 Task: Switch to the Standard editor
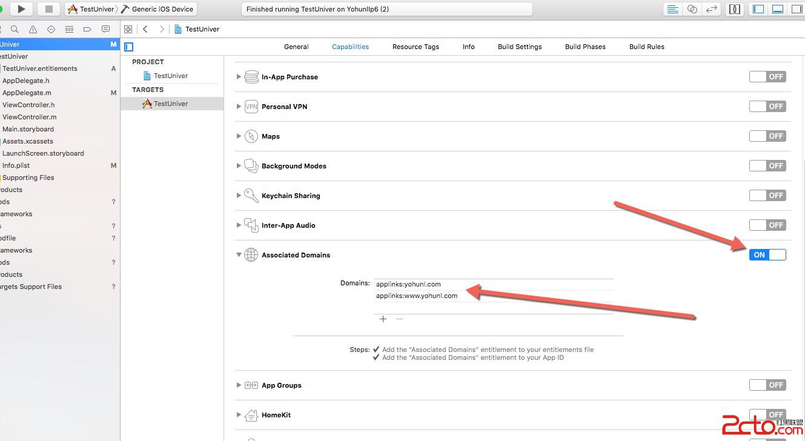pyautogui.click(x=672, y=9)
